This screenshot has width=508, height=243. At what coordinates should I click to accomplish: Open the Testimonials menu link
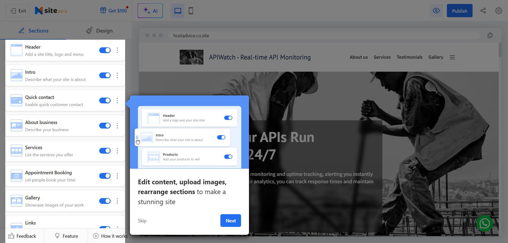coord(410,57)
